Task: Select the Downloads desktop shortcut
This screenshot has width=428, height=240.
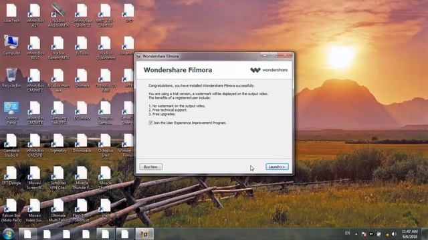Action: pyautogui.click(x=82, y=143)
